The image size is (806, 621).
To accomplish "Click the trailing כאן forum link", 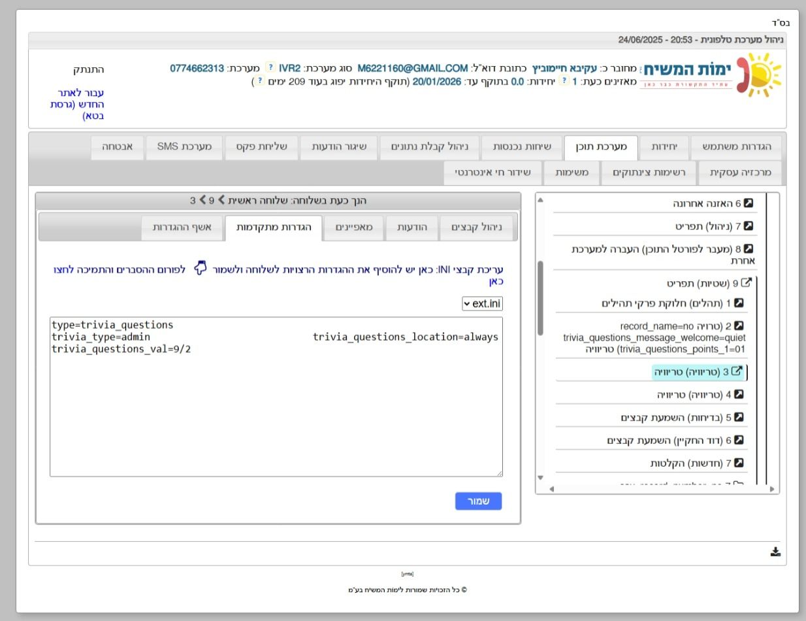I will pos(496,282).
